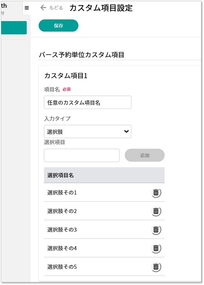This screenshot has height=285, width=204.
Task: Click the 選択項目名 table header
Action: [104, 175]
